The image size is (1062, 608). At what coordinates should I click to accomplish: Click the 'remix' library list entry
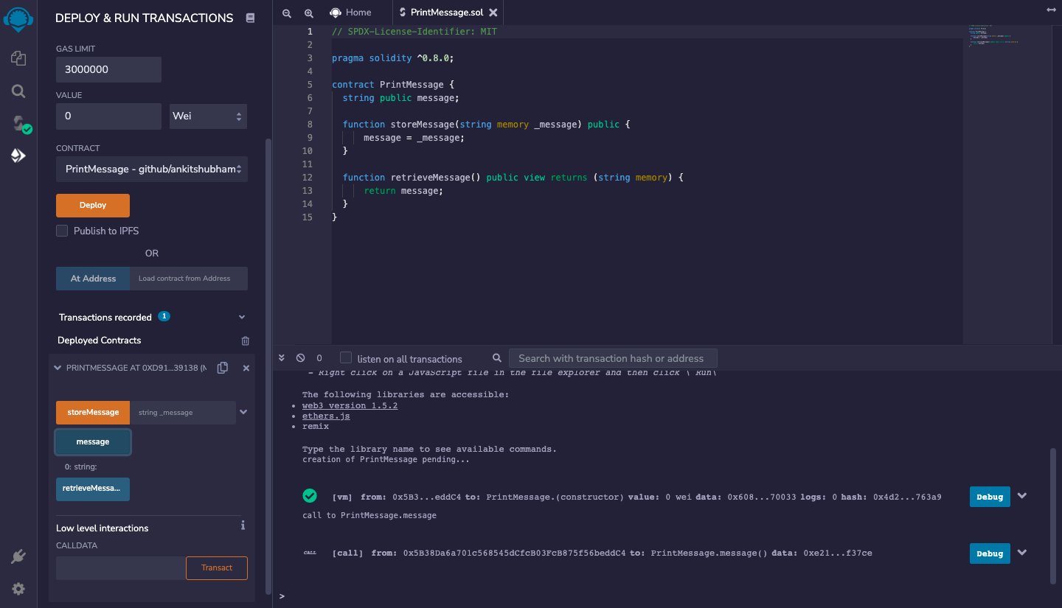point(316,426)
